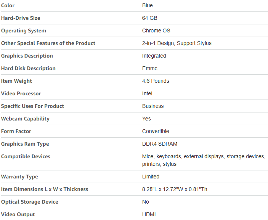Image resolution: width=268 pixels, height=220 pixels.
Task: Click the Video Processor label
Action: (21, 93)
